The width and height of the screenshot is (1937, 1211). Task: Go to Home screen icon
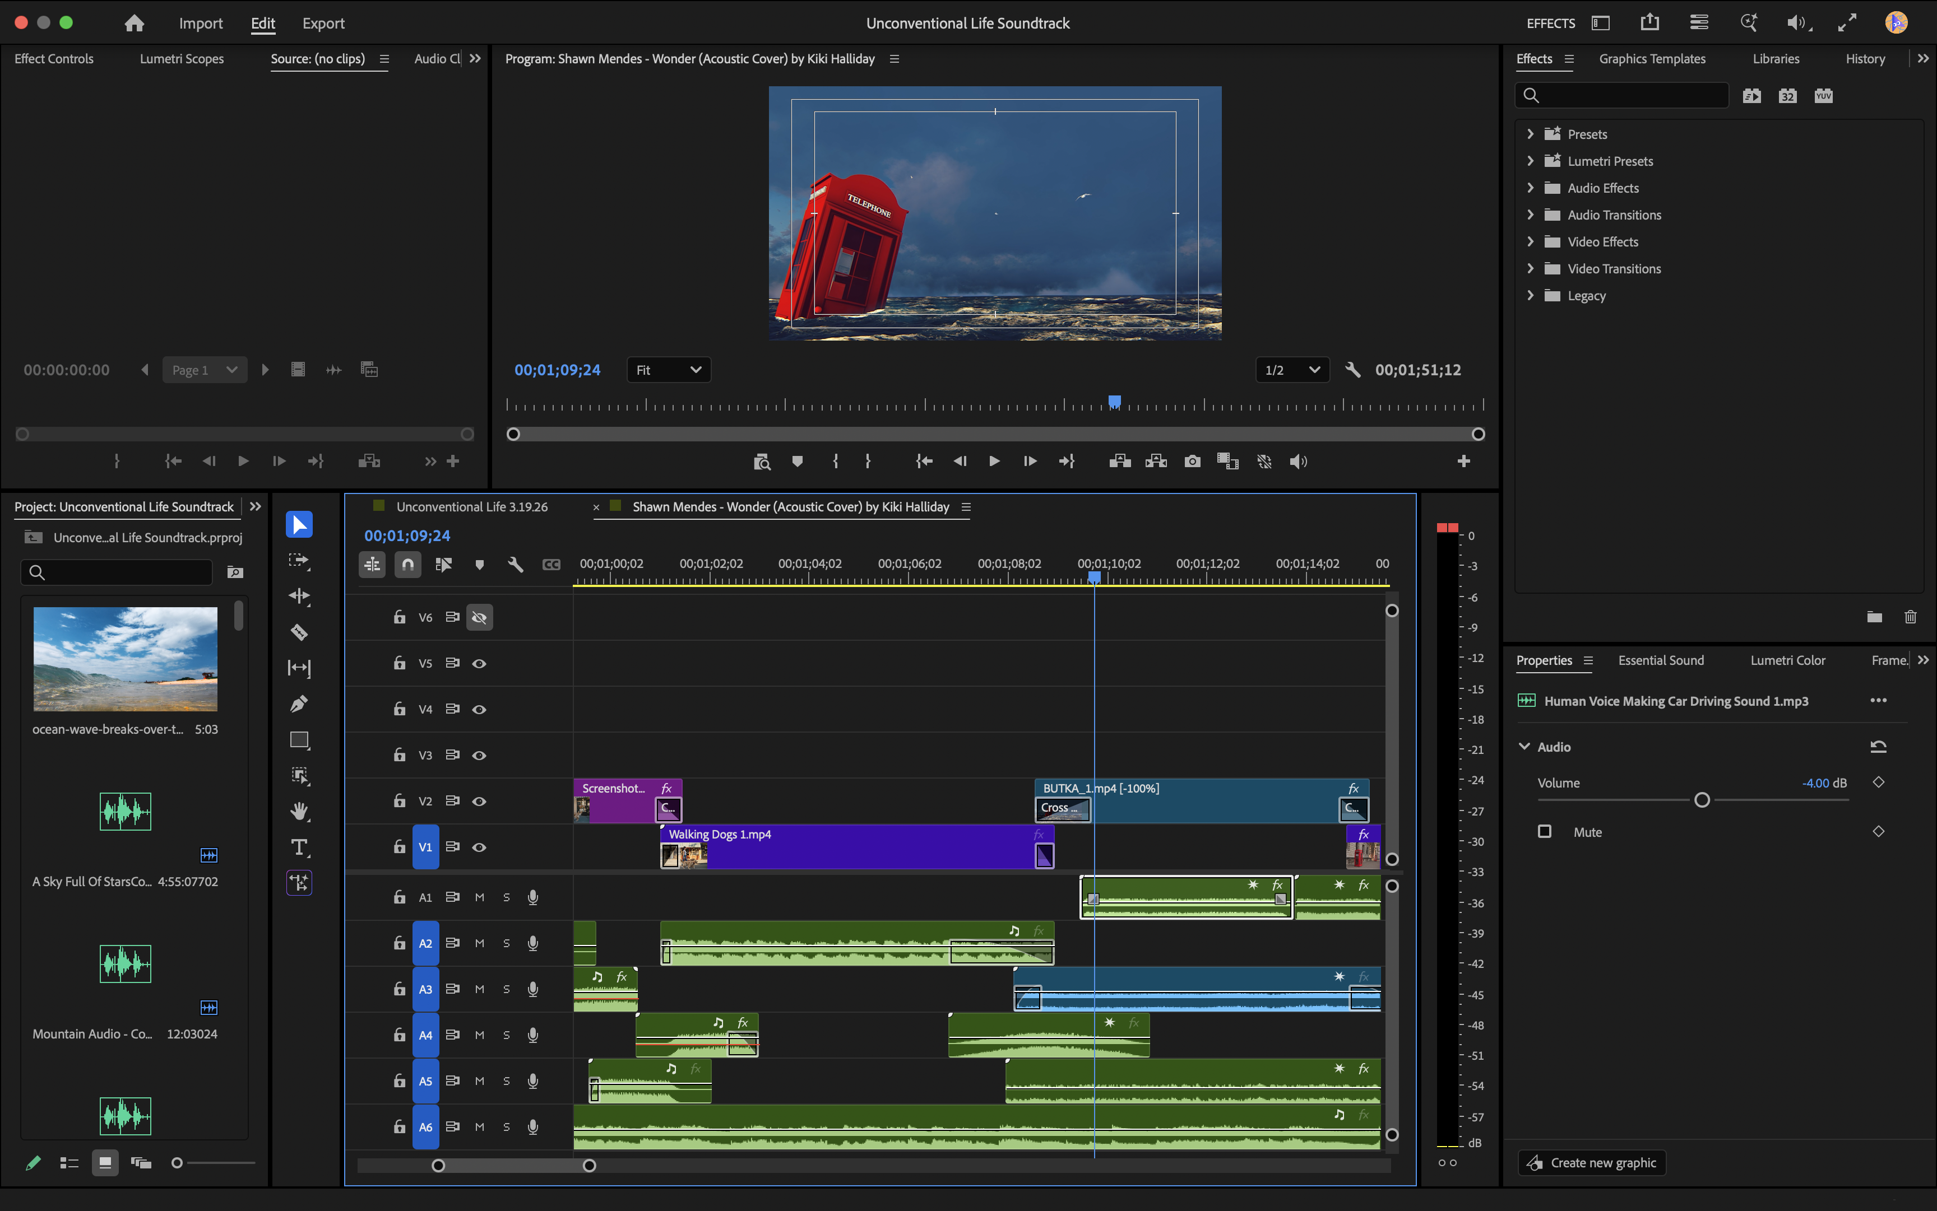(135, 23)
